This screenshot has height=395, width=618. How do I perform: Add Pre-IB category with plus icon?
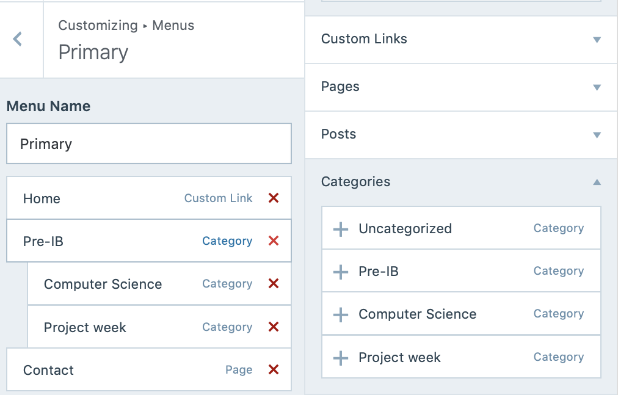pyautogui.click(x=340, y=272)
